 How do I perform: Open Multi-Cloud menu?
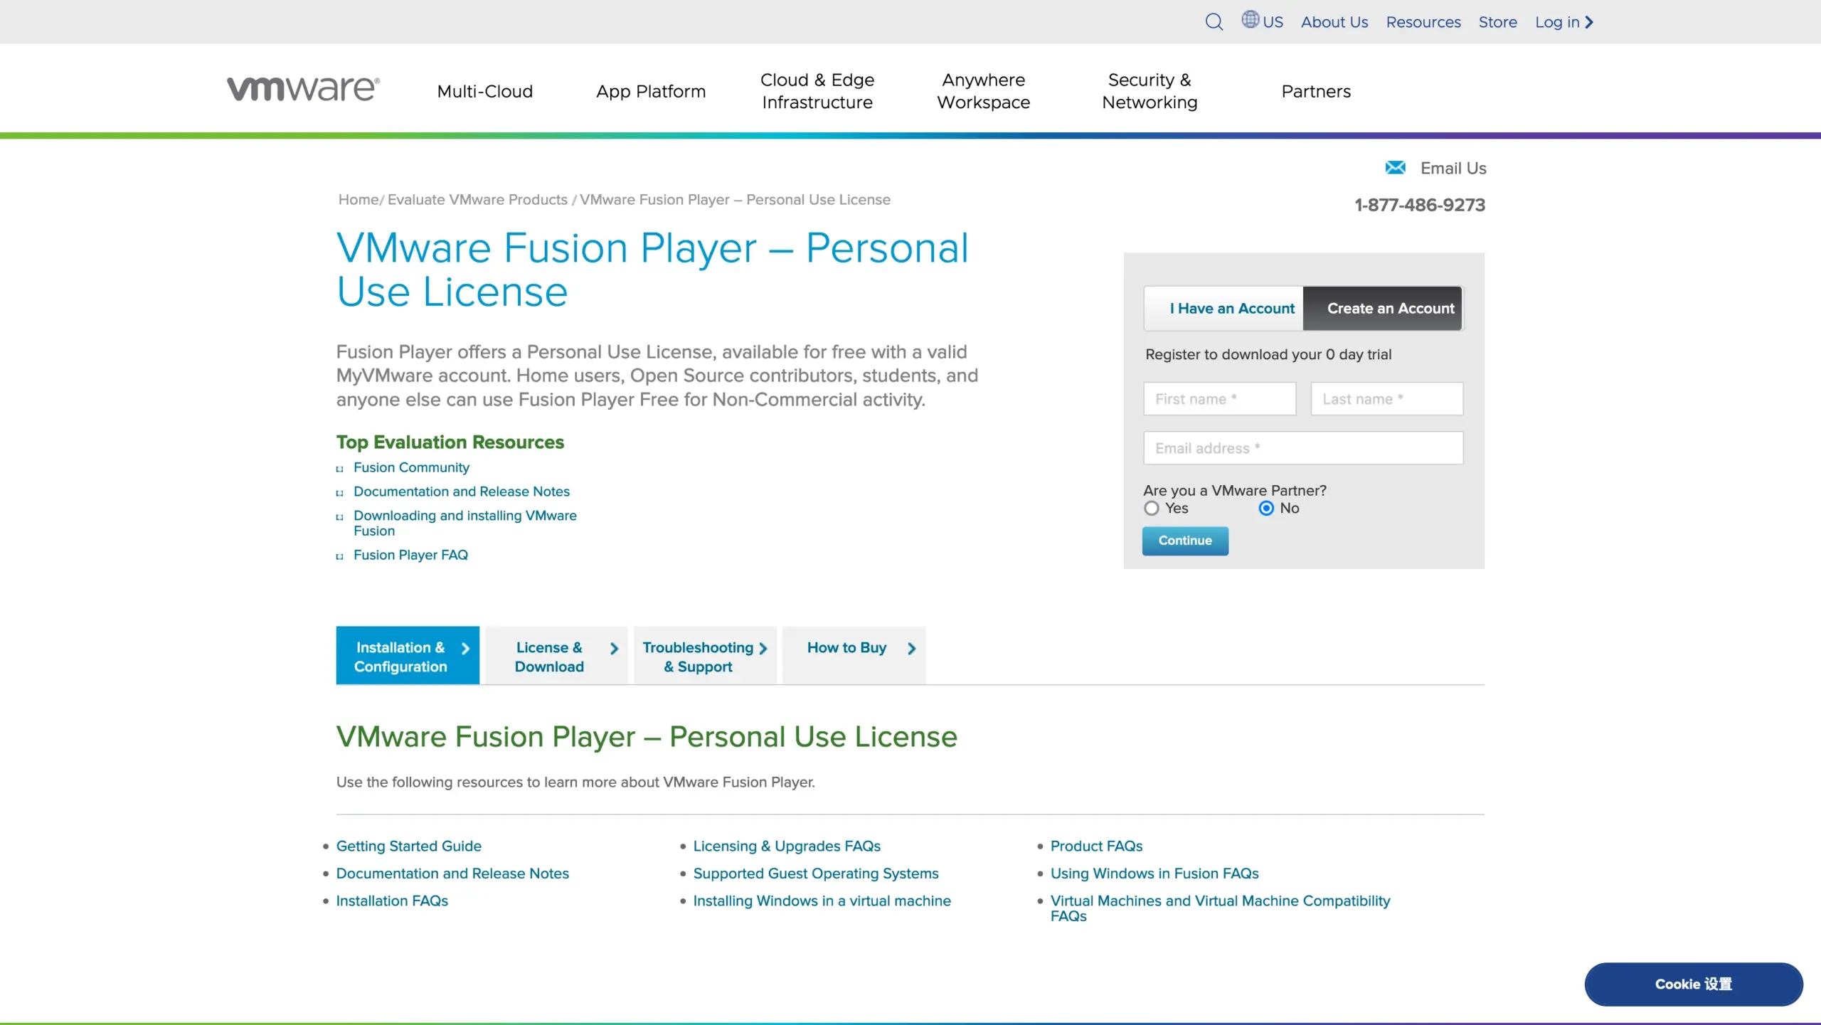coord(485,91)
